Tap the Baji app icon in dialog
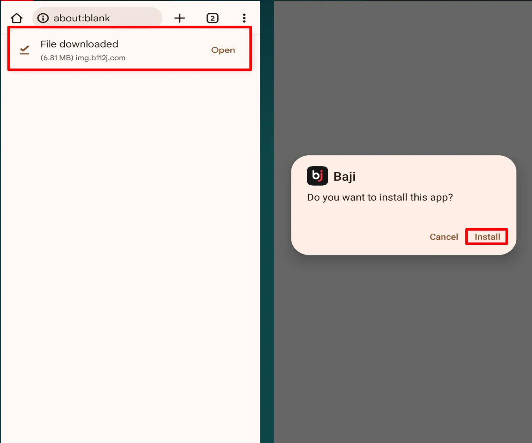The width and height of the screenshot is (532, 443). (317, 176)
